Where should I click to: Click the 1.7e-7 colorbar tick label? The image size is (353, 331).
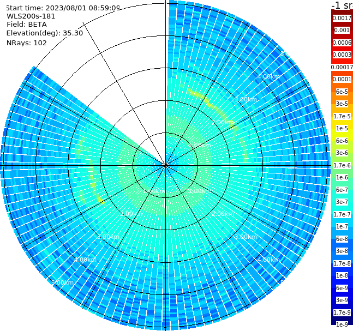point(342,214)
